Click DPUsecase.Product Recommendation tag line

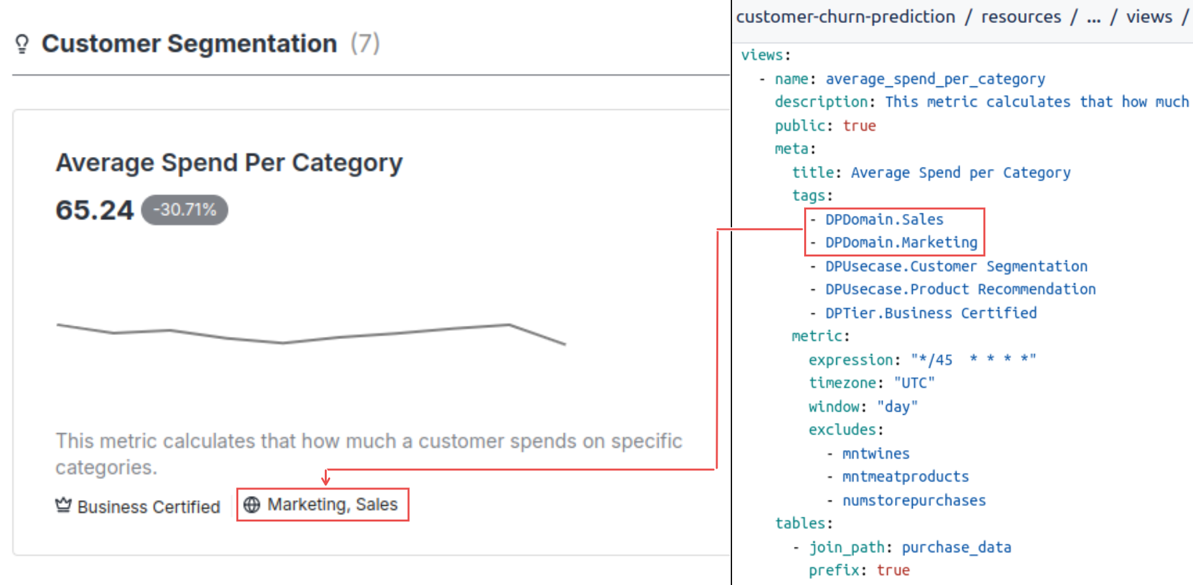(x=953, y=289)
